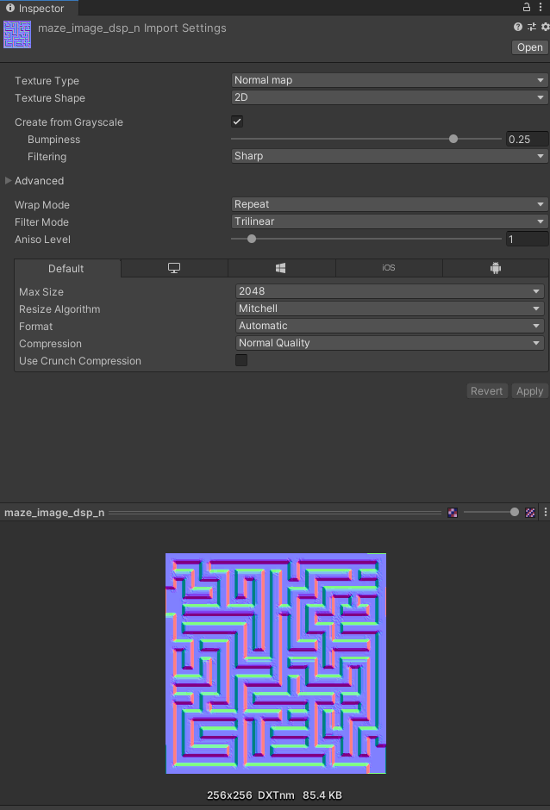Click the high mip level checker icon
This screenshot has width=550, height=810.
coord(530,513)
